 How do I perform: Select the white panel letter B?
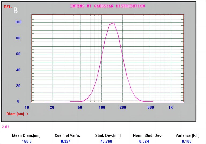(16, 10)
